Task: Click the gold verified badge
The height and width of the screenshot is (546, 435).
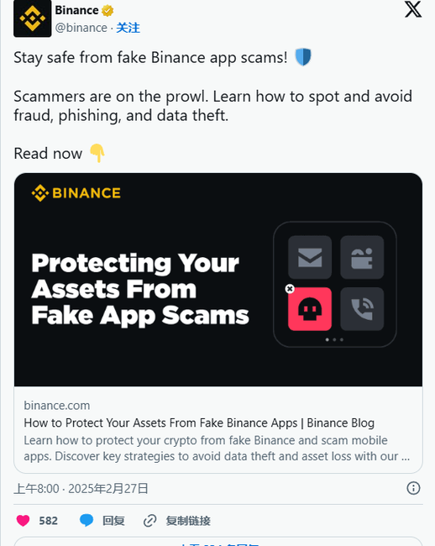Action: (107, 11)
